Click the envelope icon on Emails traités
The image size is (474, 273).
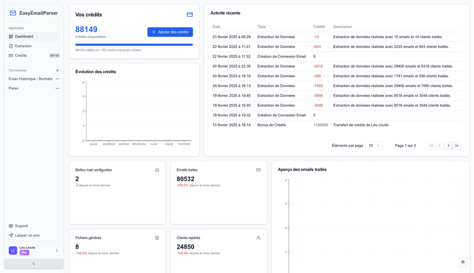click(258, 170)
